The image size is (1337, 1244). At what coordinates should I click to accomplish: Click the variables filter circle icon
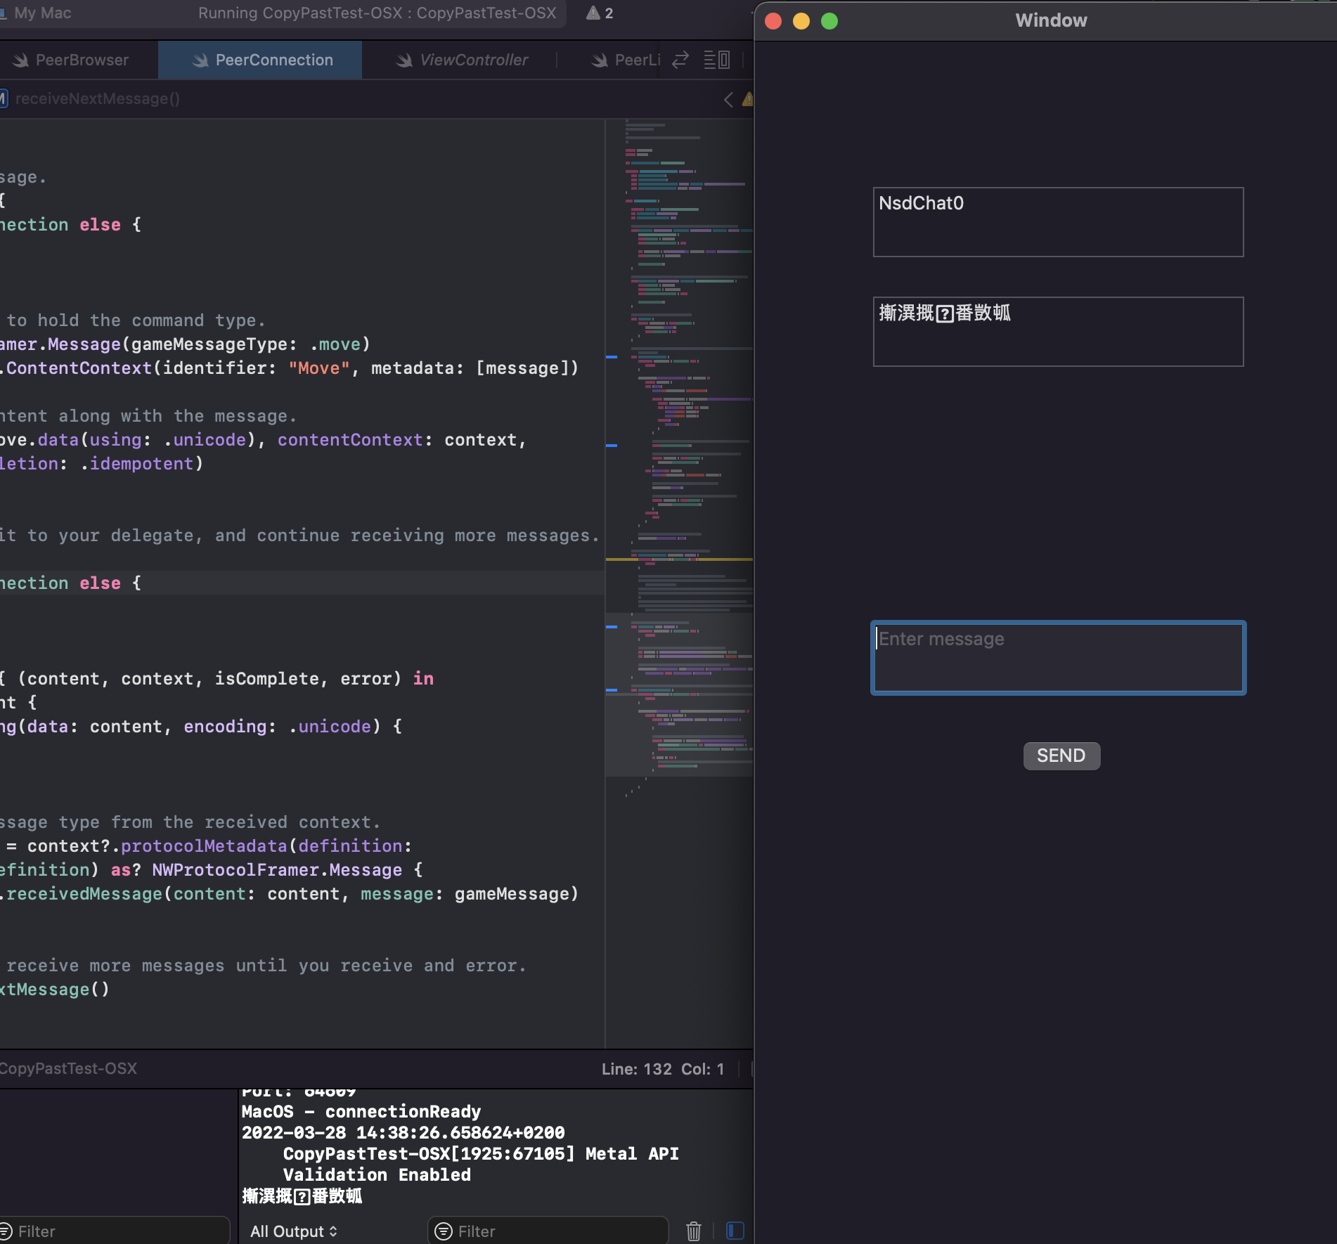pyautogui.click(x=6, y=1231)
